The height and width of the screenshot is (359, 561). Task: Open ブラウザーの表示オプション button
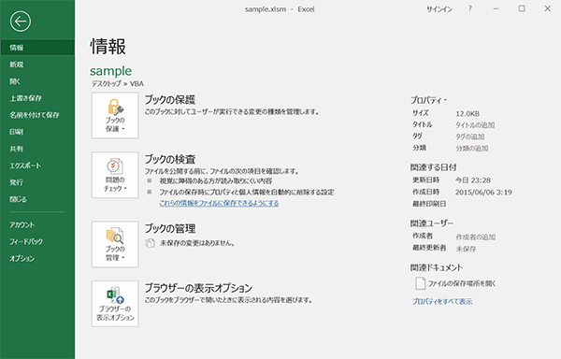coord(115,304)
